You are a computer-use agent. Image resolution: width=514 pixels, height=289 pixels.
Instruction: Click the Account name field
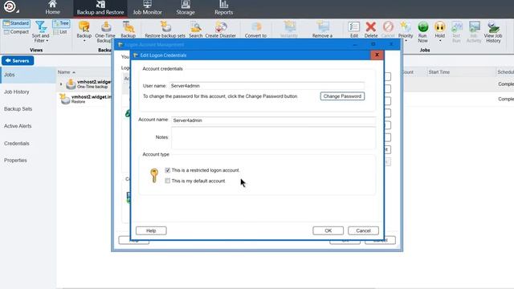(x=273, y=120)
